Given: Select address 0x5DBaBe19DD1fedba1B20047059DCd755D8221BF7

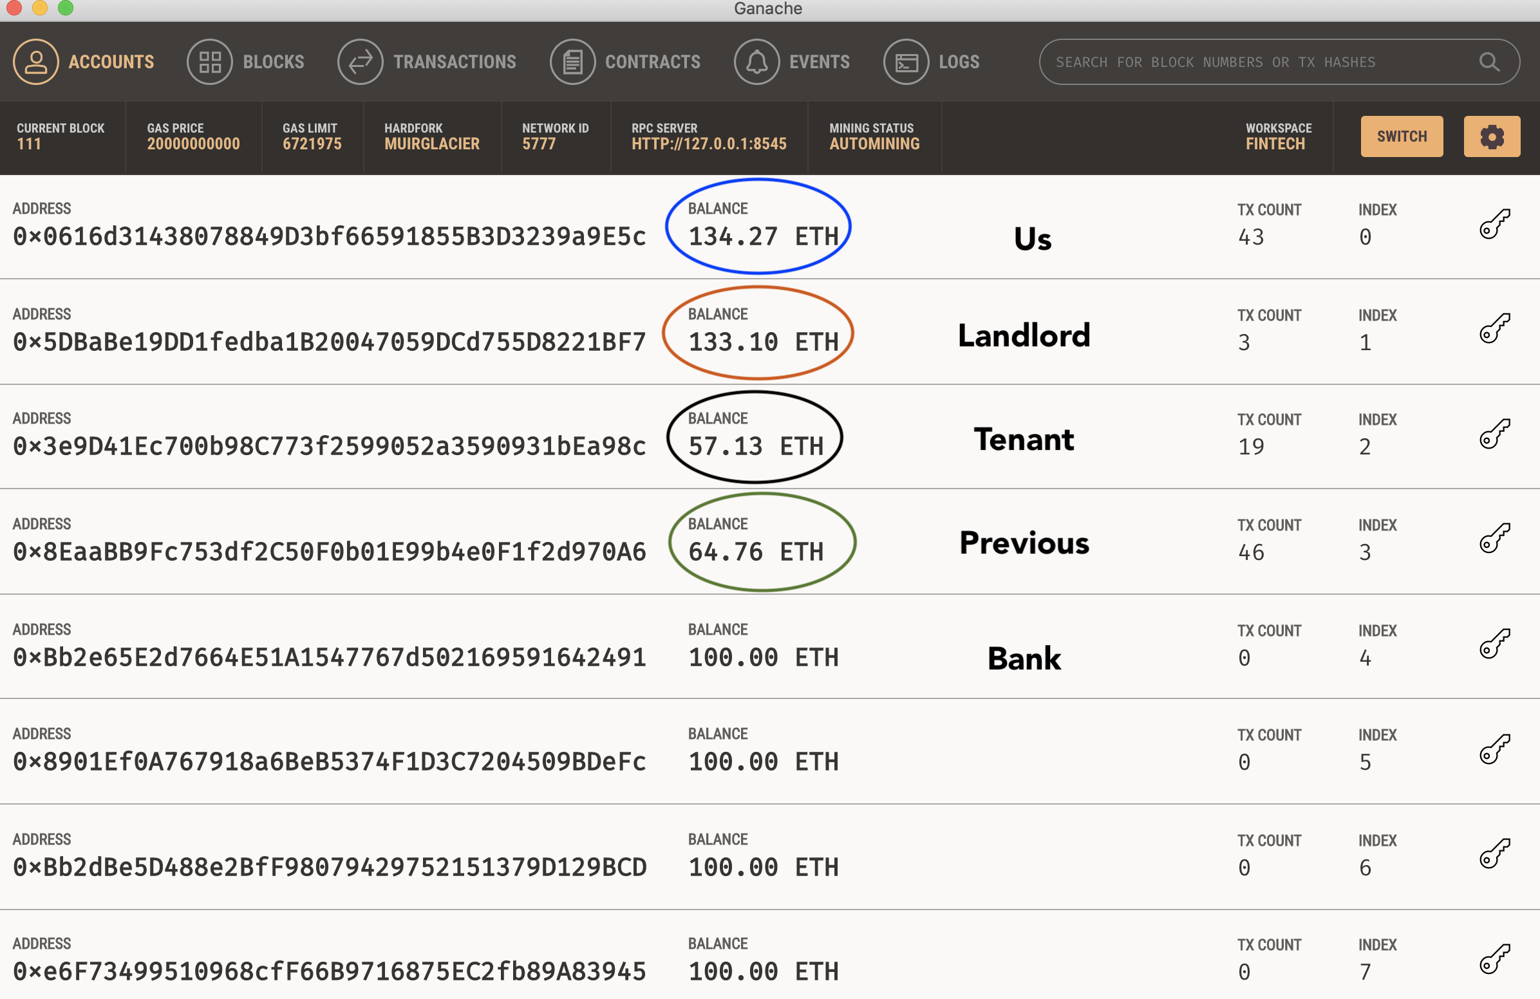Looking at the screenshot, I should point(330,342).
